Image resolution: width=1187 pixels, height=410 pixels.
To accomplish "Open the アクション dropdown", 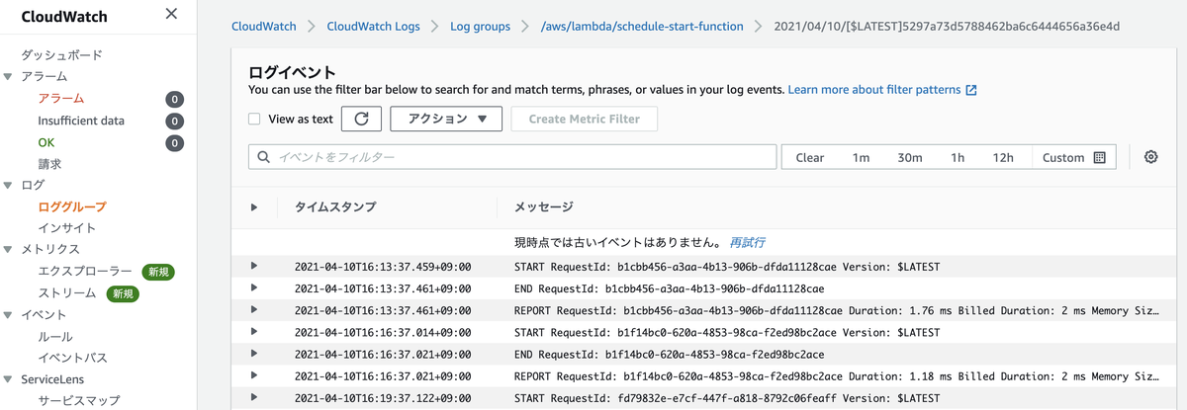I will coord(447,119).
